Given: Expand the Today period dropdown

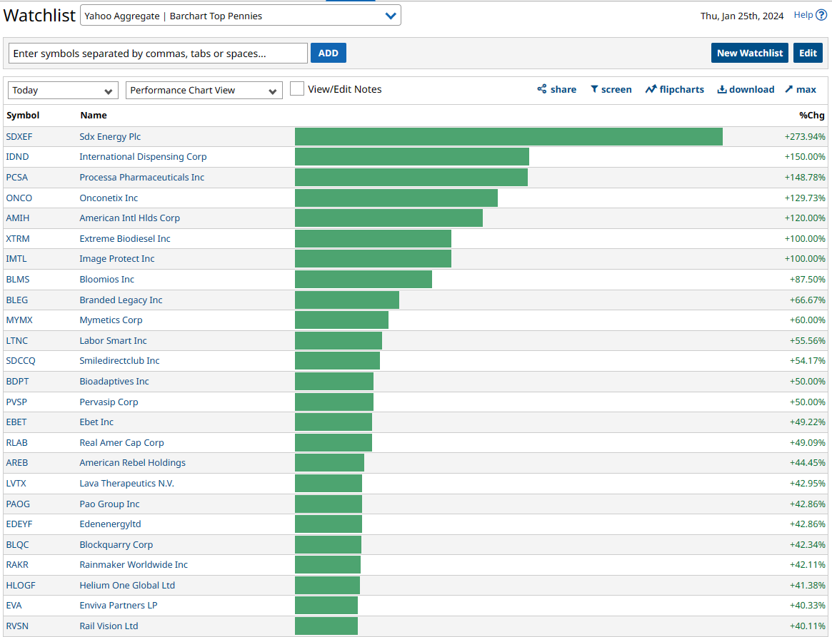Looking at the screenshot, I should [63, 90].
